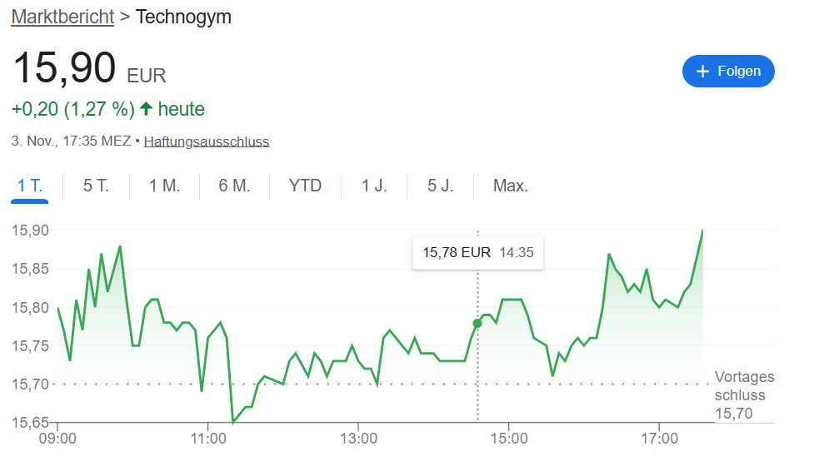The image size is (829, 466).
Task: Switch to the 5 T. tab
Action: click(x=96, y=186)
